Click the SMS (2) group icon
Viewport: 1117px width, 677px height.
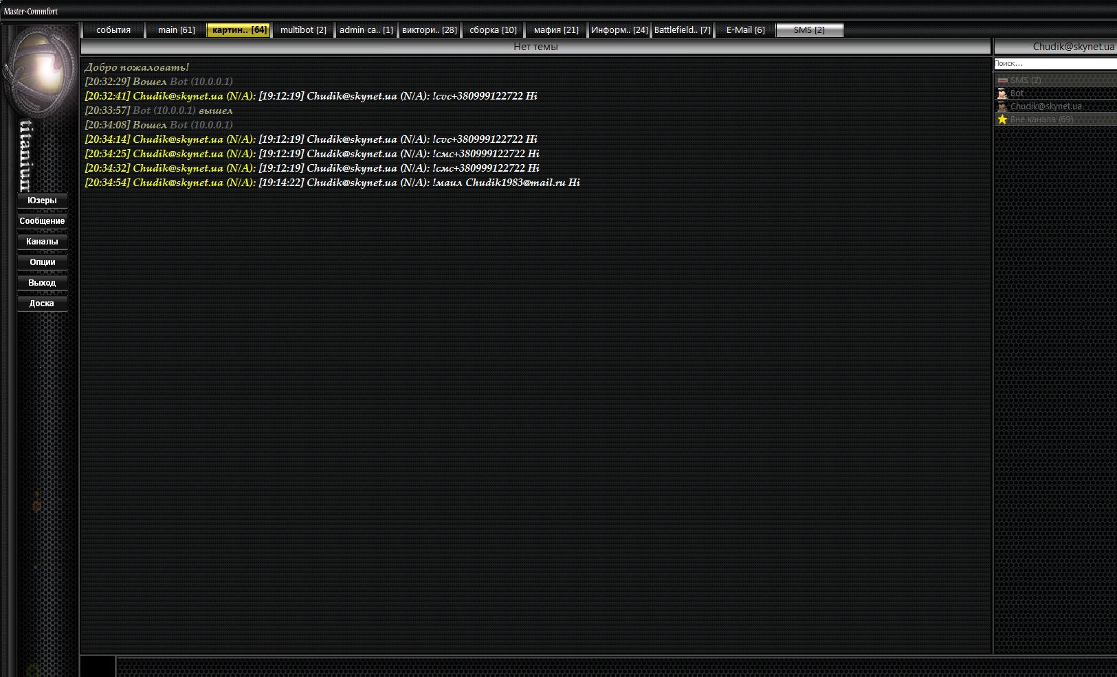(1002, 80)
